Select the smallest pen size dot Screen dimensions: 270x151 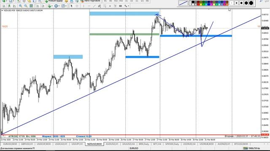[x=232, y=3]
